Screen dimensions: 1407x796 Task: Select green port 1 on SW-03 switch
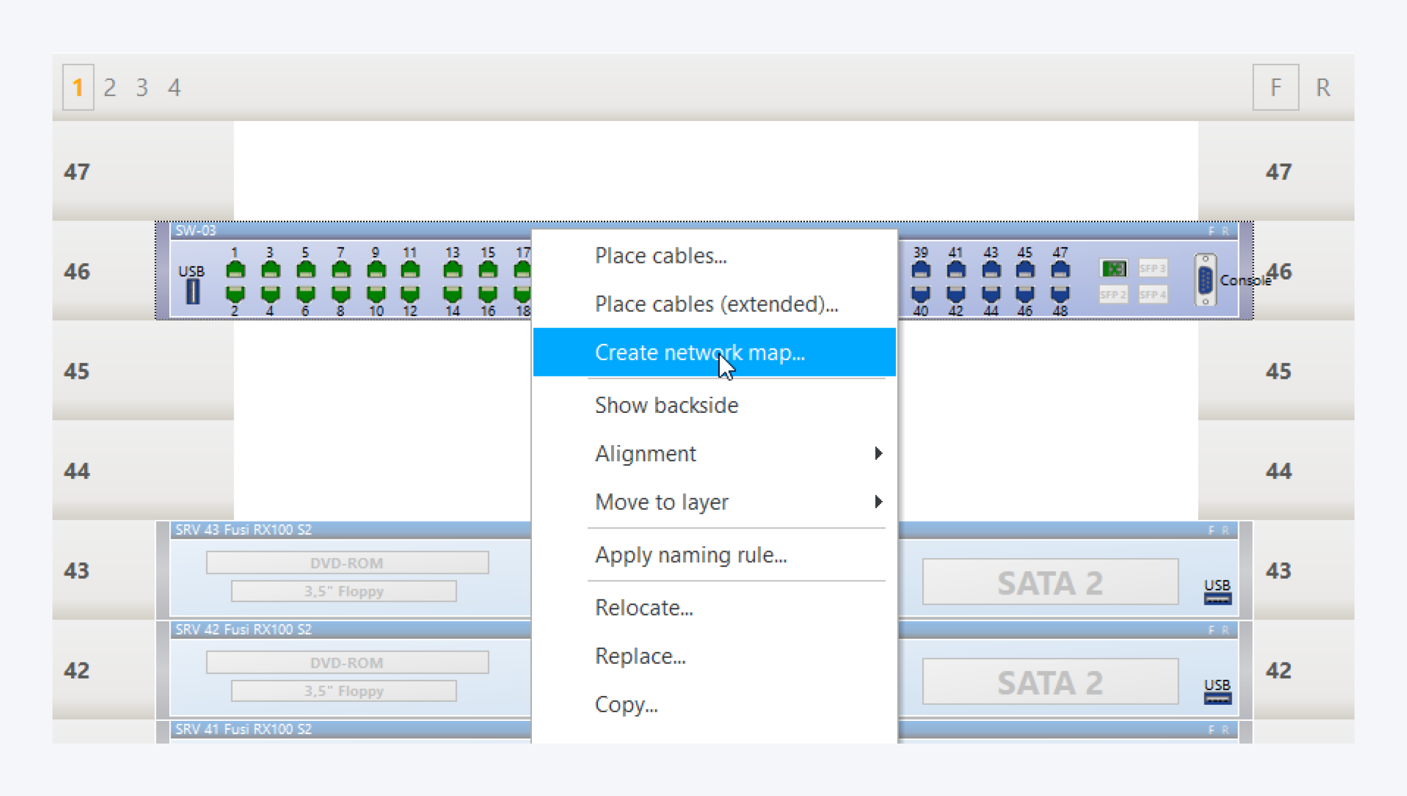[235, 270]
